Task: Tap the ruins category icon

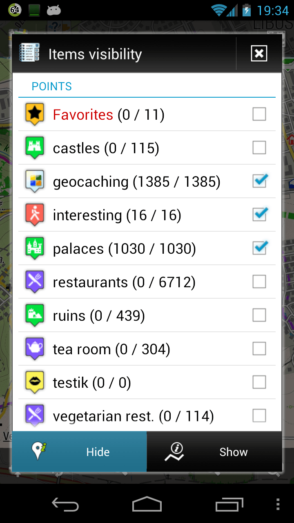Action: point(35,315)
